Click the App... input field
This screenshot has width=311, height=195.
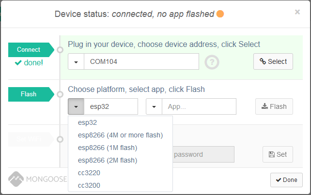(x=199, y=106)
